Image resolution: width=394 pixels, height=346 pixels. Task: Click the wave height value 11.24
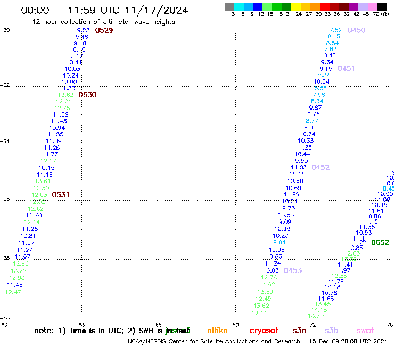click(273, 263)
